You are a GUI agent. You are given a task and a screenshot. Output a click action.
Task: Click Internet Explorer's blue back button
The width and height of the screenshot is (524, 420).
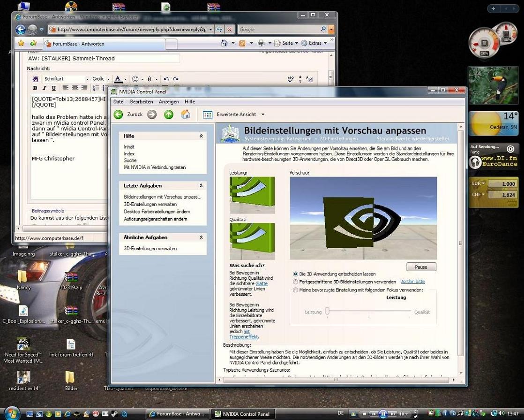click(x=21, y=30)
